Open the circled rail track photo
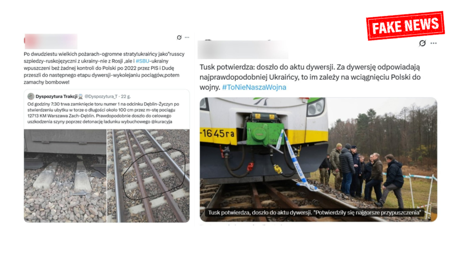 click(x=148, y=176)
